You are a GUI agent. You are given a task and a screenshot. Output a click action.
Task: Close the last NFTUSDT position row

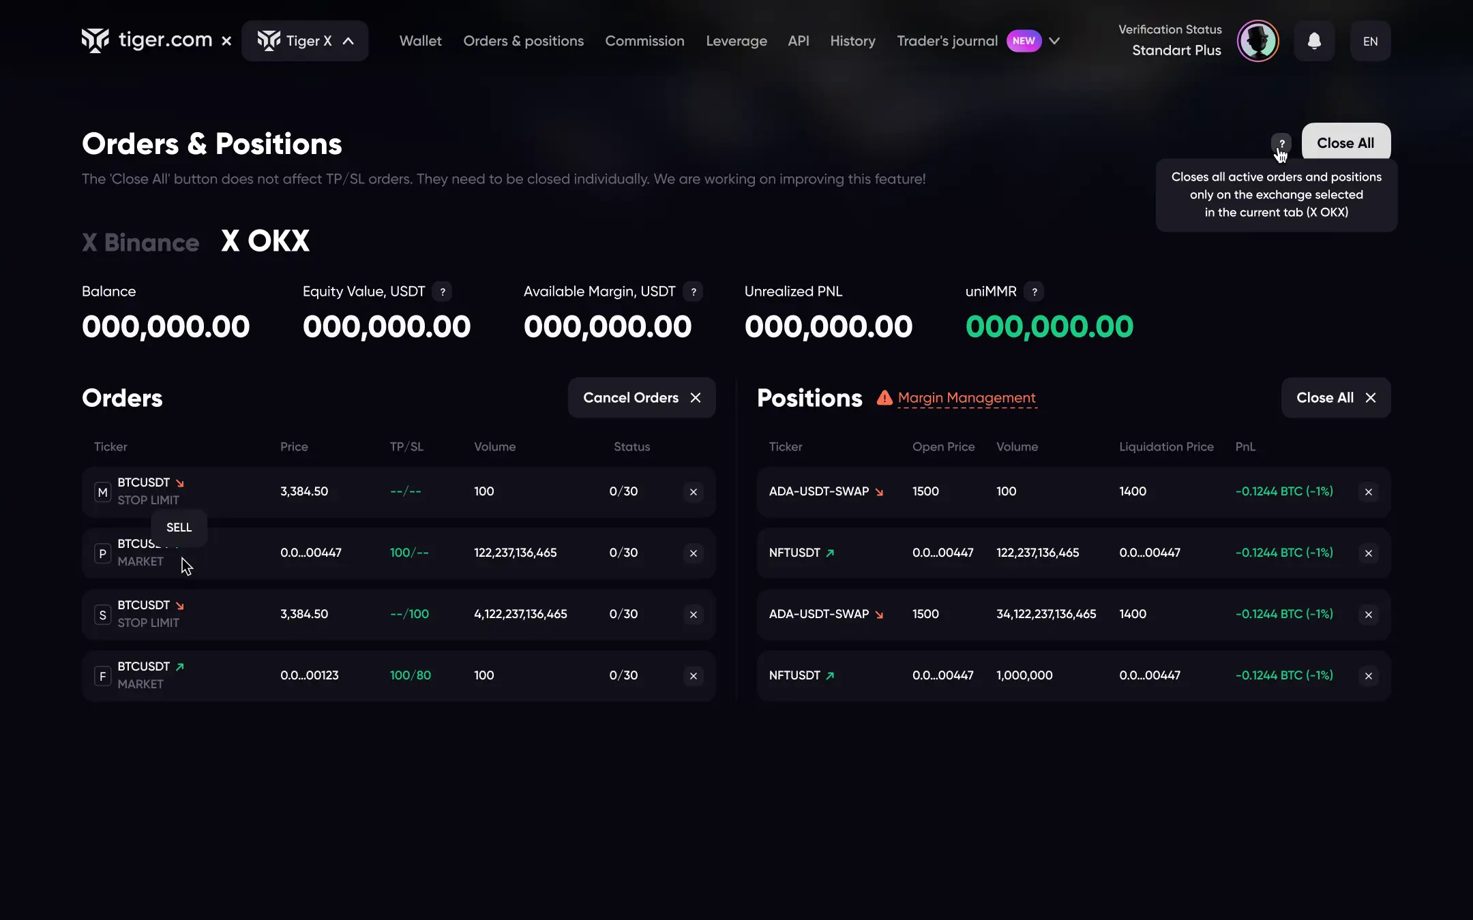tap(1368, 676)
